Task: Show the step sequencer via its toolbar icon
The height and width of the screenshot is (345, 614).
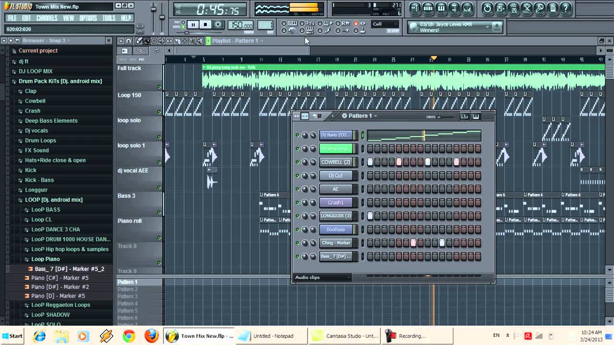Action: coord(428,8)
